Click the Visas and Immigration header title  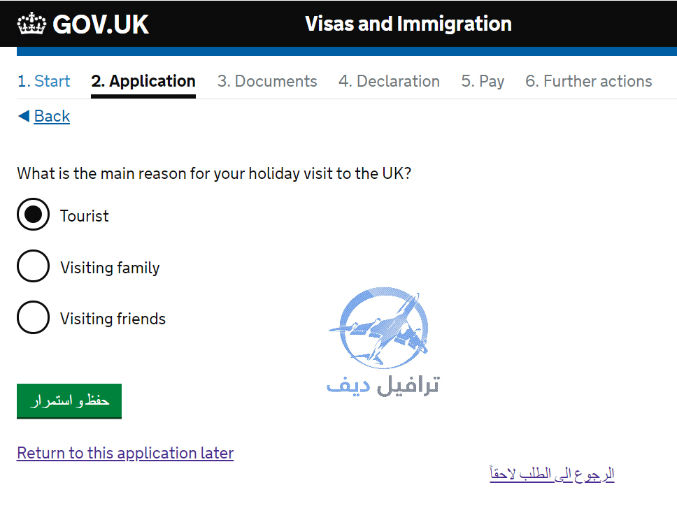point(408,24)
